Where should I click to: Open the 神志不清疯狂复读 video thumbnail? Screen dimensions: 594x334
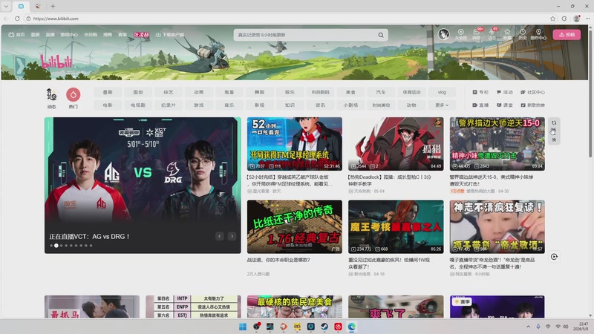coord(497,227)
